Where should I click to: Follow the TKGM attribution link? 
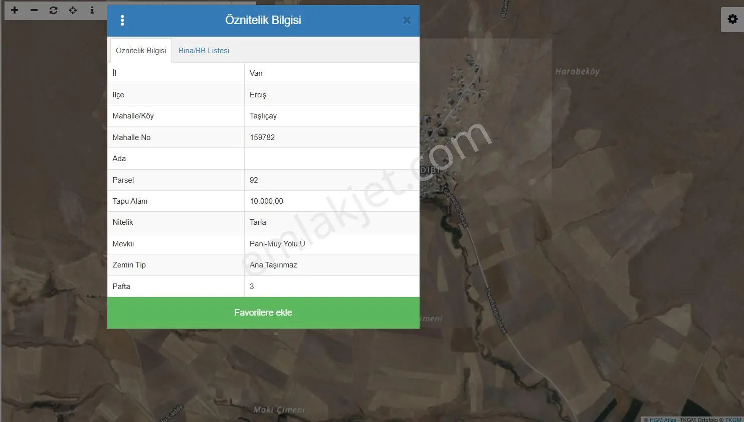tap(733, 419)
